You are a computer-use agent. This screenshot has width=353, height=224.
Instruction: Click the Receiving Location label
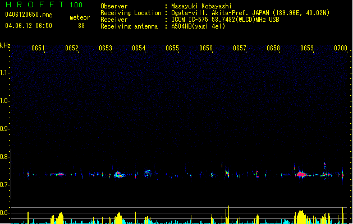point(131,13)
